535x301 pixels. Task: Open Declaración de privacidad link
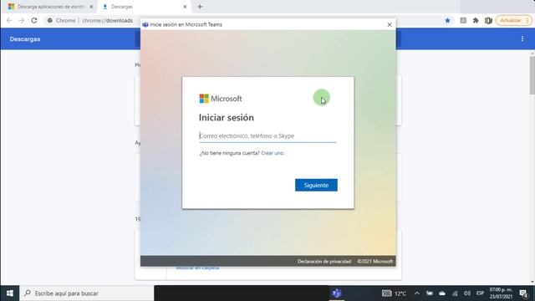pos(324,262)
